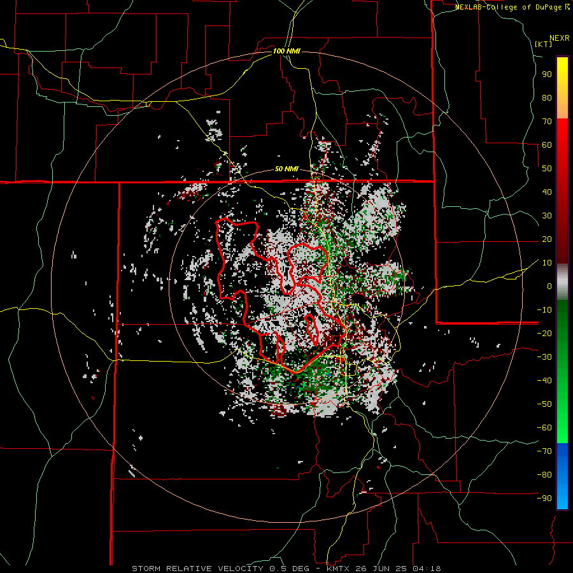Click the 10 value on the velocity scale
This screenshot has height=573, width=573.
[x=547, y=263]
